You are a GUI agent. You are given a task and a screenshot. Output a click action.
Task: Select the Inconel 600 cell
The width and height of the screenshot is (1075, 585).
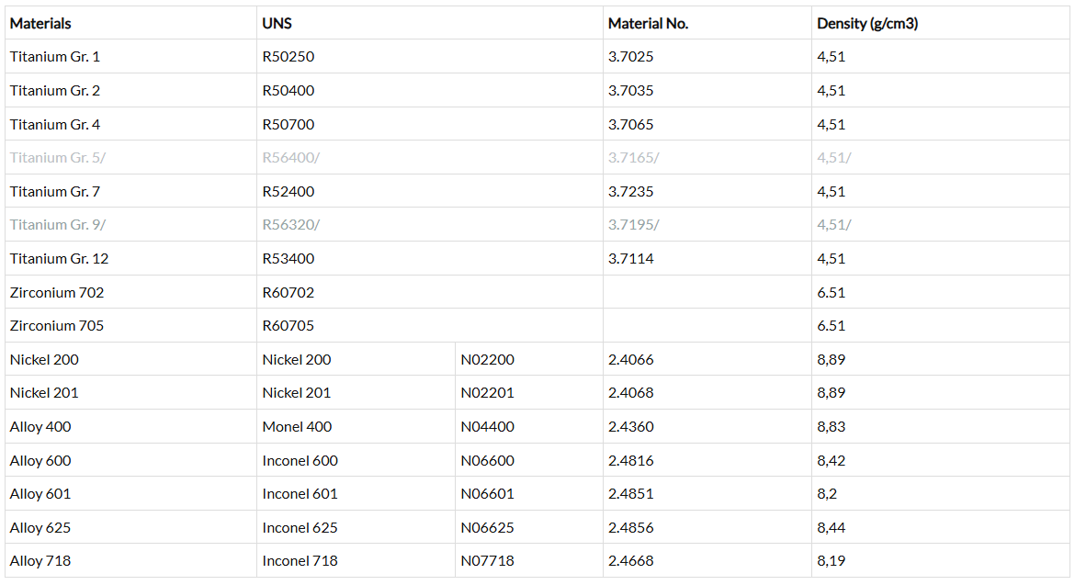300,461
